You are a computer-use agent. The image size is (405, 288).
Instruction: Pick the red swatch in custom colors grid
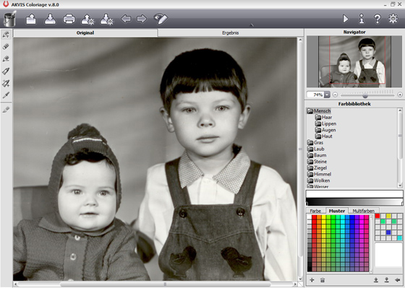pos(378,216)
